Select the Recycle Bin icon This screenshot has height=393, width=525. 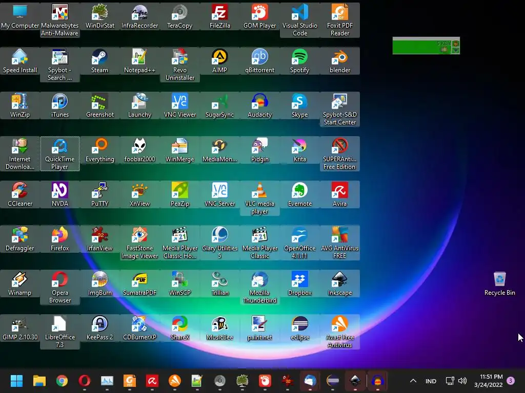499,283
